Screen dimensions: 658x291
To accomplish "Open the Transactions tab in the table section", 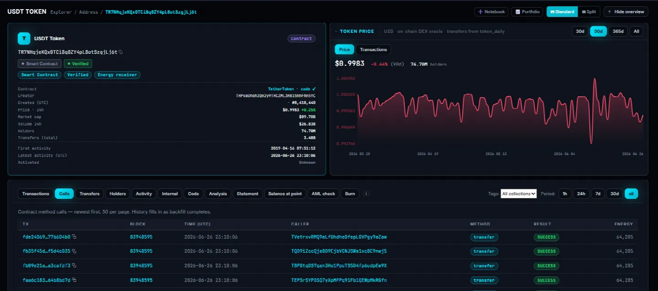I will (36, 194).
